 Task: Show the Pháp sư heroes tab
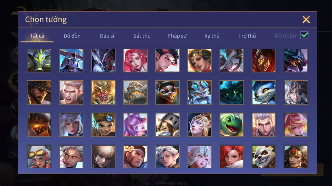177,36
